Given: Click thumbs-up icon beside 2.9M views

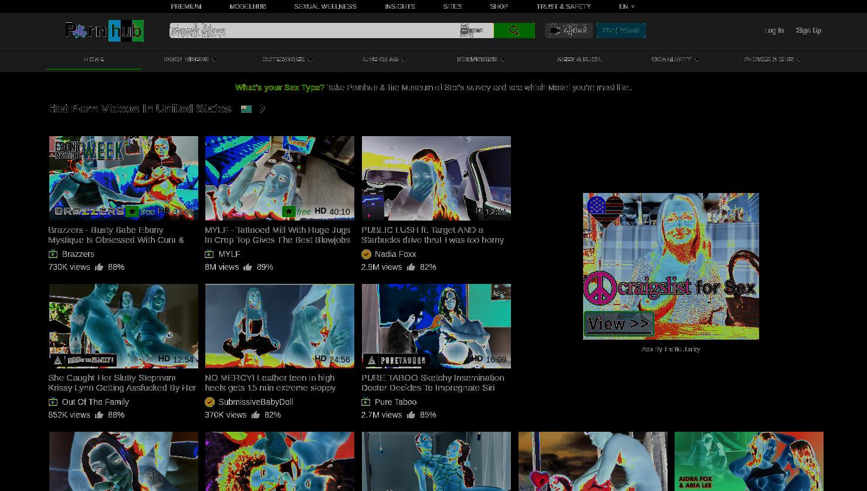Looking at the screenshot, I should [x=411, y=267].
